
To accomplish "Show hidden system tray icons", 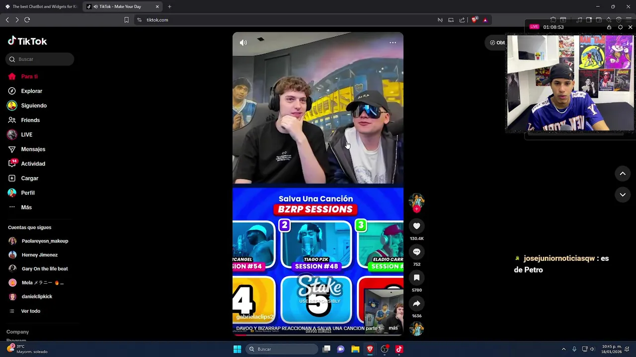I will 563,349.
